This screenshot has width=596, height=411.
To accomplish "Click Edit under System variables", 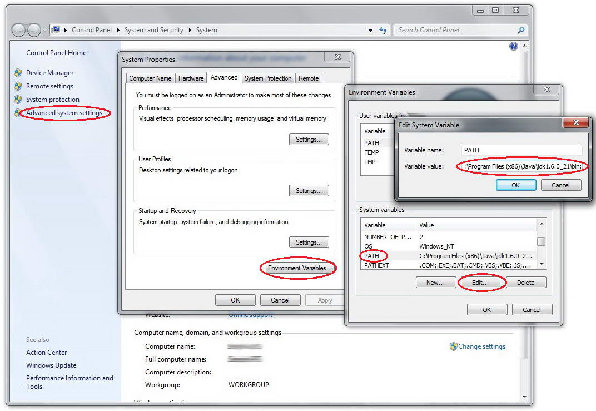I will (x=480, y=283).
